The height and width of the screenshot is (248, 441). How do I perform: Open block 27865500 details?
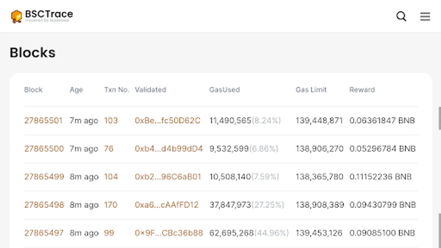[44, 149]
